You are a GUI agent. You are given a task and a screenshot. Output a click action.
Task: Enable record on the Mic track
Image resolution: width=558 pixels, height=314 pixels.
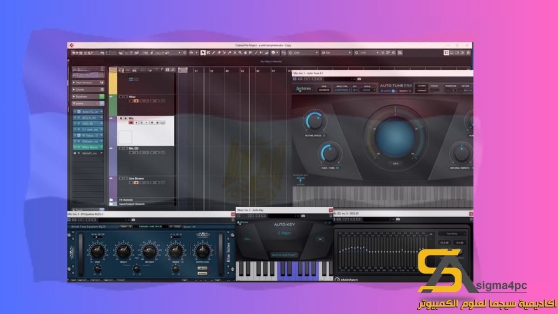(131, 123)
